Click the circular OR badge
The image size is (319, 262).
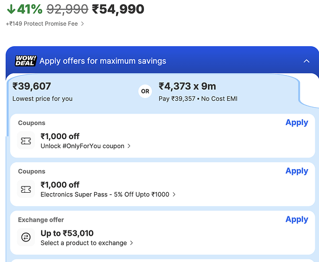(x=146, y=91)
